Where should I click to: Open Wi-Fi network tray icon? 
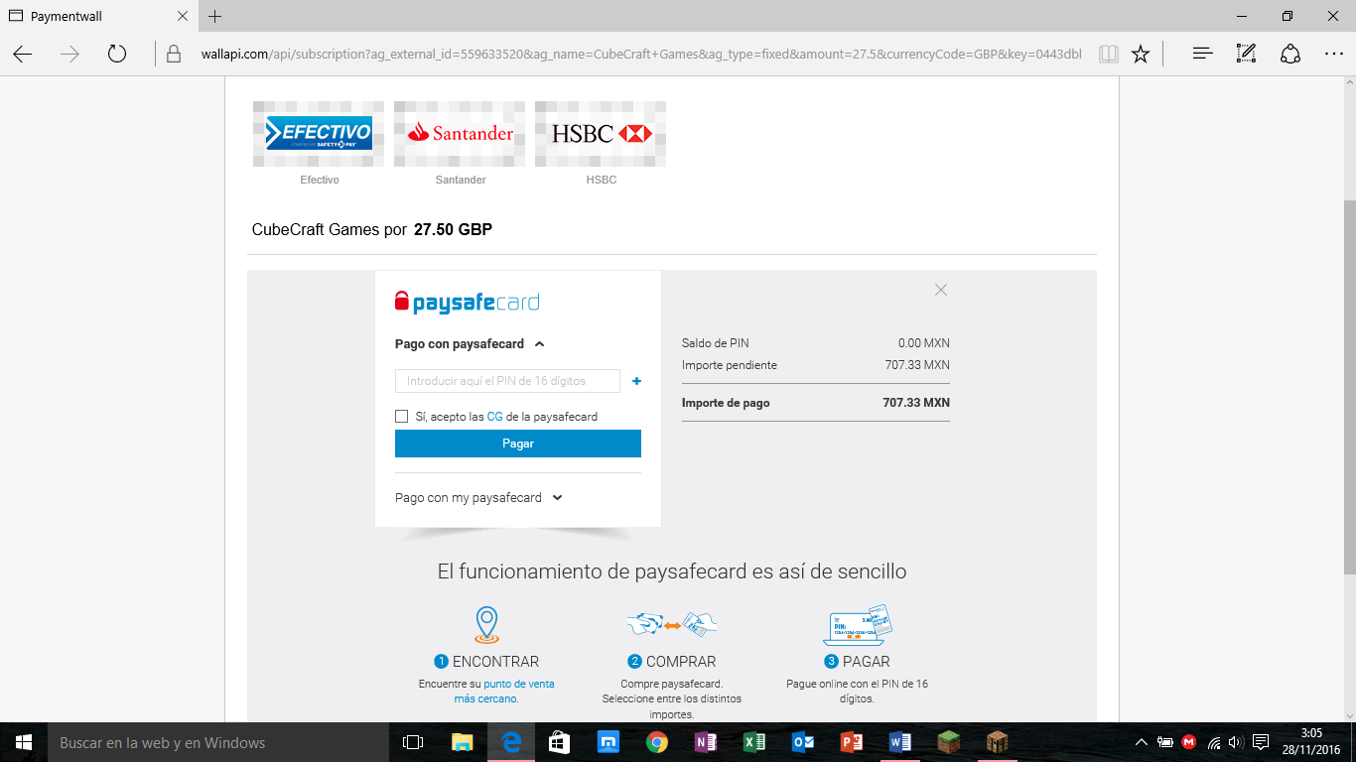(x=1213, y=742)
